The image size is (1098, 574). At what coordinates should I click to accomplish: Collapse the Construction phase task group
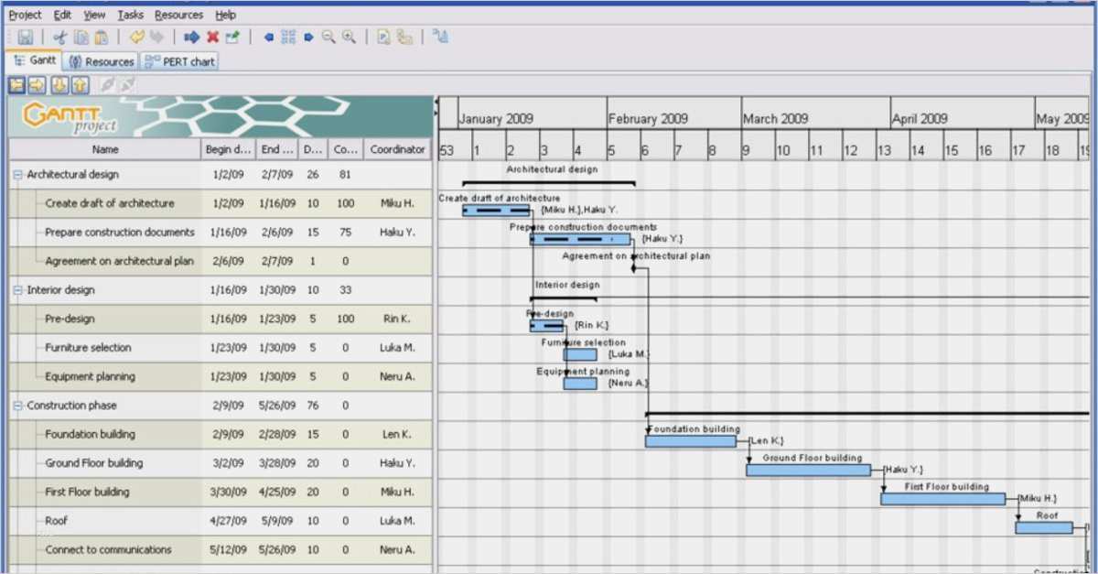click(x=18, y=406)
